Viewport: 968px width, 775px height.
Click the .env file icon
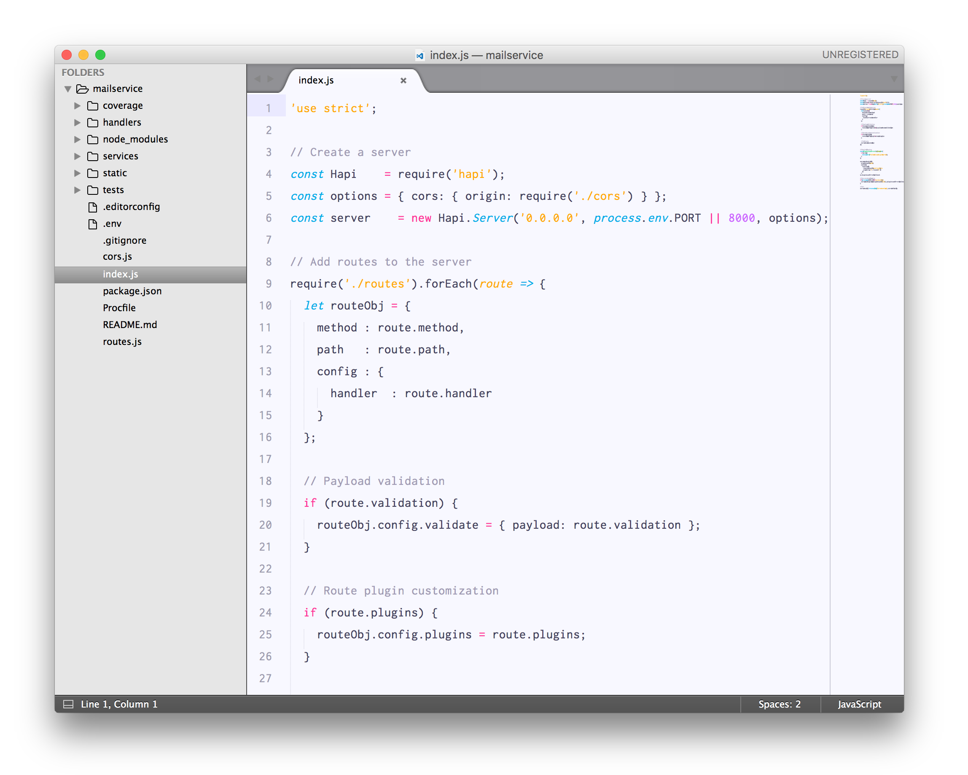(92, 223)
